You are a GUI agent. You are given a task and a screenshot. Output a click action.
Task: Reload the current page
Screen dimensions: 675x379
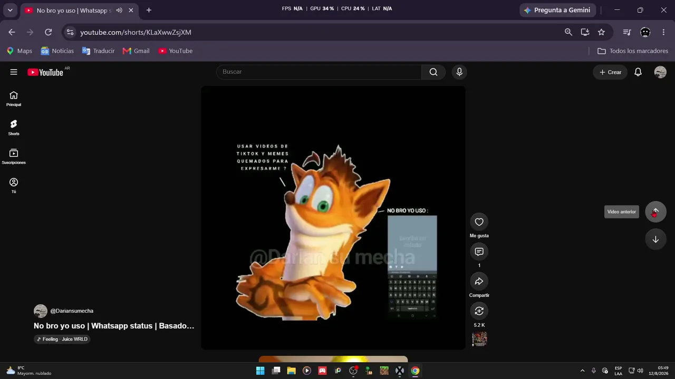click(x=48, y=32)
